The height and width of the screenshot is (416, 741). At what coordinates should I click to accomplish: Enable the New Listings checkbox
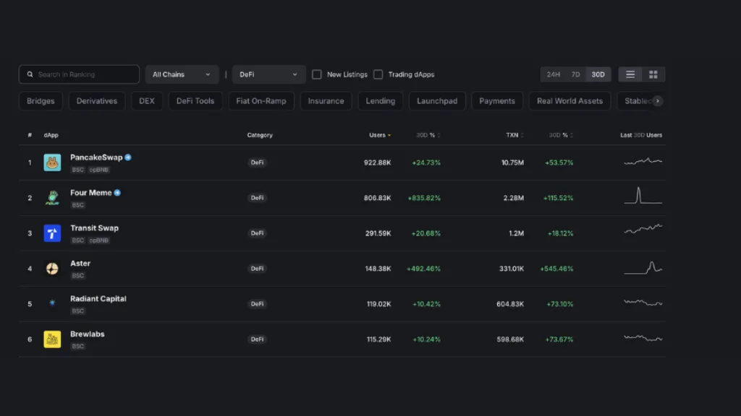click(x=317, y=74)
